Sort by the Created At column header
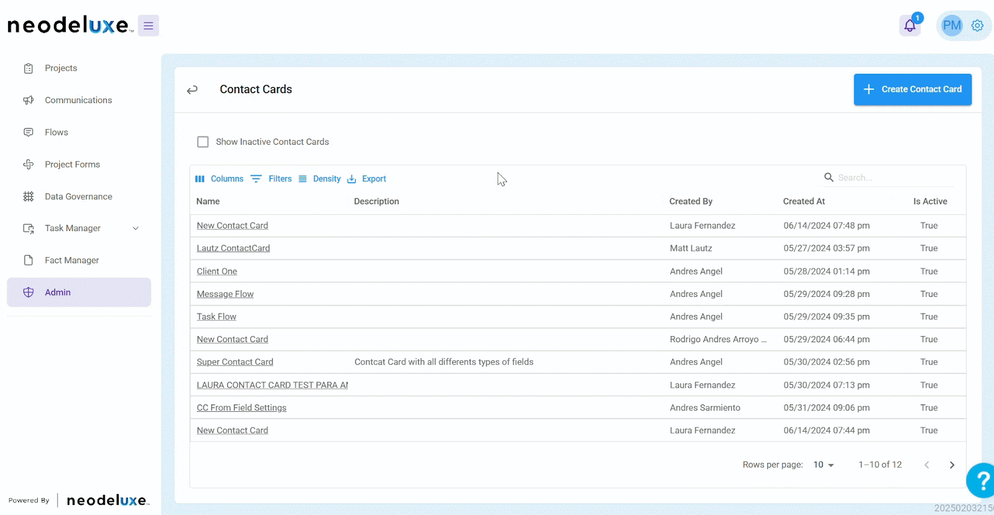The width and height of the screenshot is (994, 515). click(804, 201)
